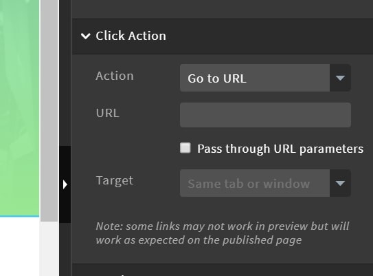Click the Click Action section title
The width and height of the screenshot is (373, 276).
pos(131,36)
